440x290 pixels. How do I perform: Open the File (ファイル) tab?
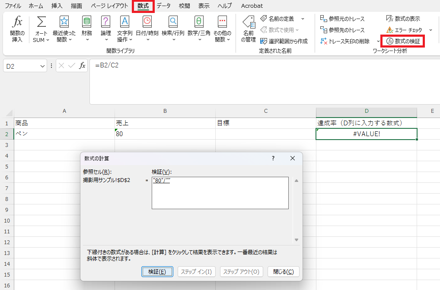(13, 6)
